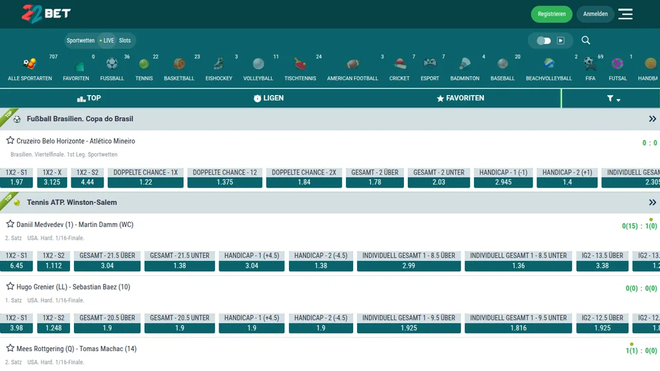Favorite the Grenier - Baez match star

10,287
